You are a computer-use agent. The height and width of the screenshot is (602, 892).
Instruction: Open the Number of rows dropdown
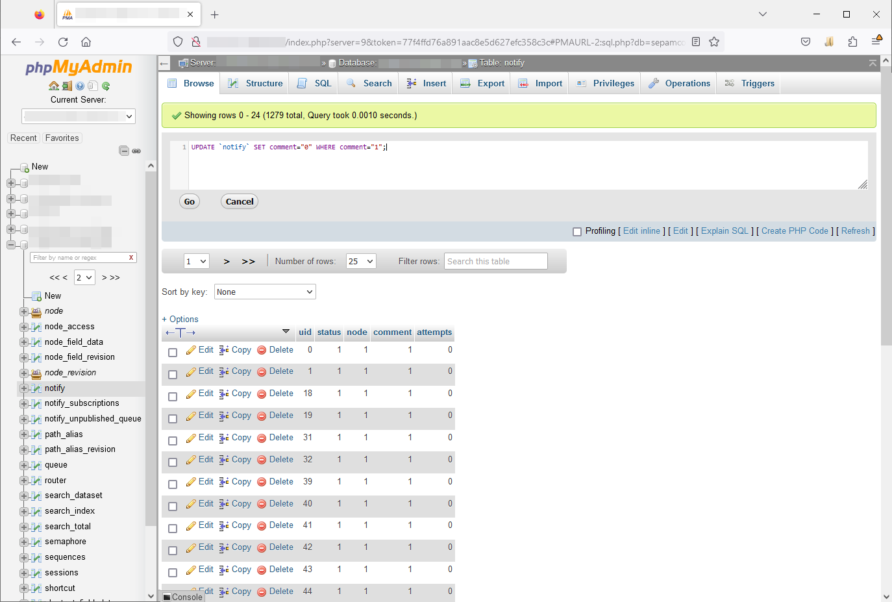pos(361,261)
